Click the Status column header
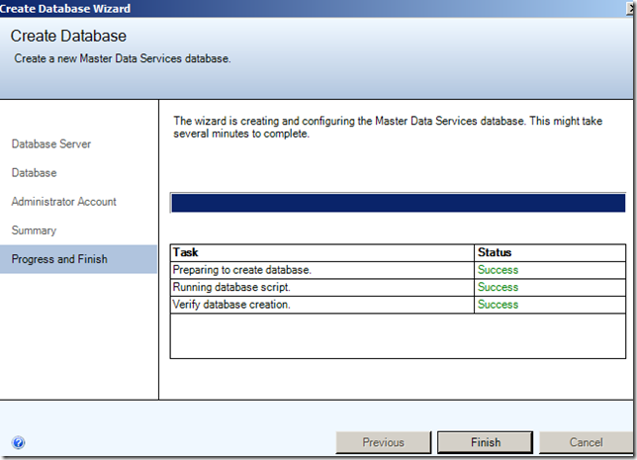 [550, 252]
